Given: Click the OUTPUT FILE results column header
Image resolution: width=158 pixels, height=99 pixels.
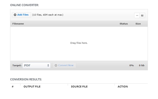Looking at the screenshot, I should click(x=32, y=87).
